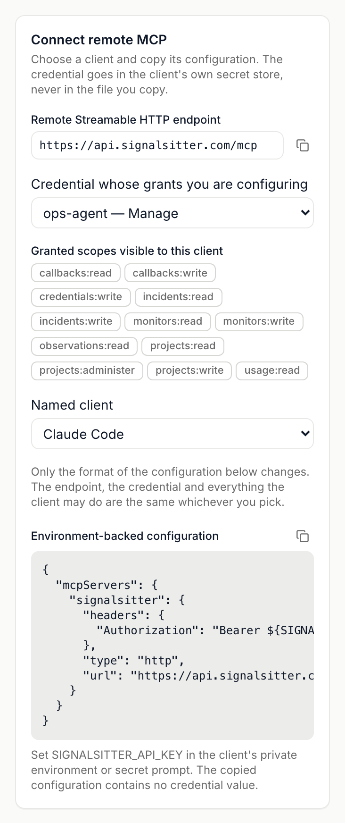Click the projects:read scope chip
Screen dimensions: 345x823
click(x=183, y=346)
